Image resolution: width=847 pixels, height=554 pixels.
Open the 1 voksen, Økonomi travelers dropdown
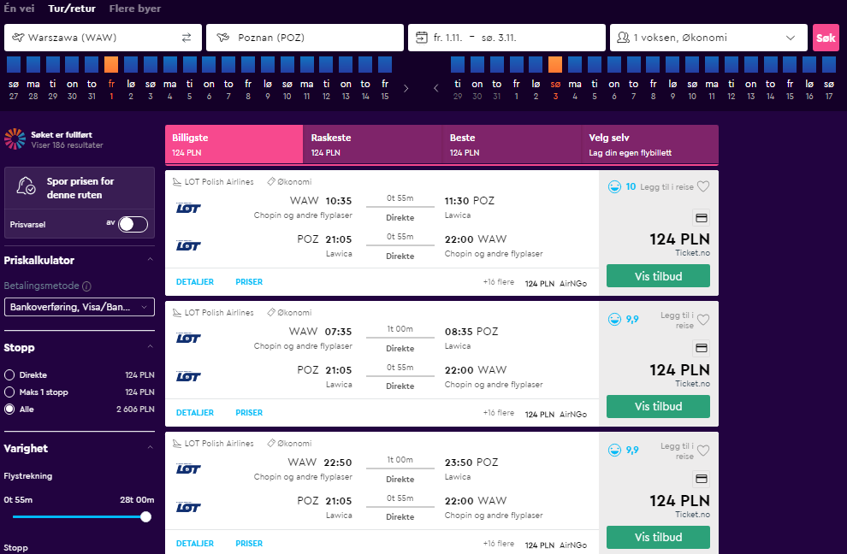pyautogui.click(x=708, y=38)
